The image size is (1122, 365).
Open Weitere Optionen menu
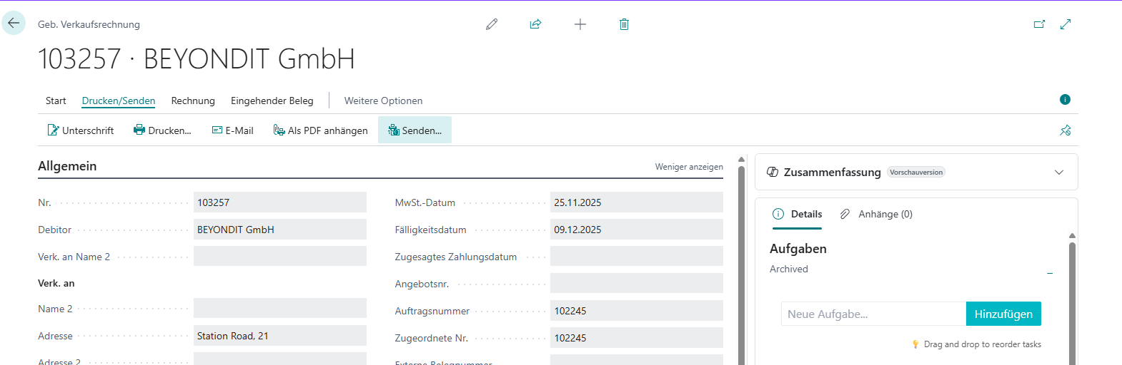tap(383, 101)
